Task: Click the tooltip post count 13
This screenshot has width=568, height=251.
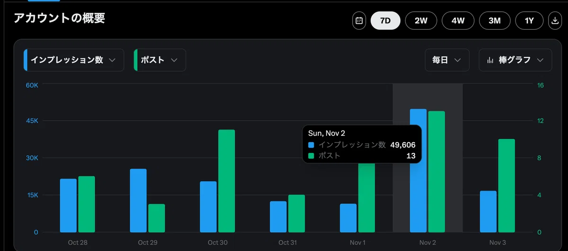Action: pos(411,156)
